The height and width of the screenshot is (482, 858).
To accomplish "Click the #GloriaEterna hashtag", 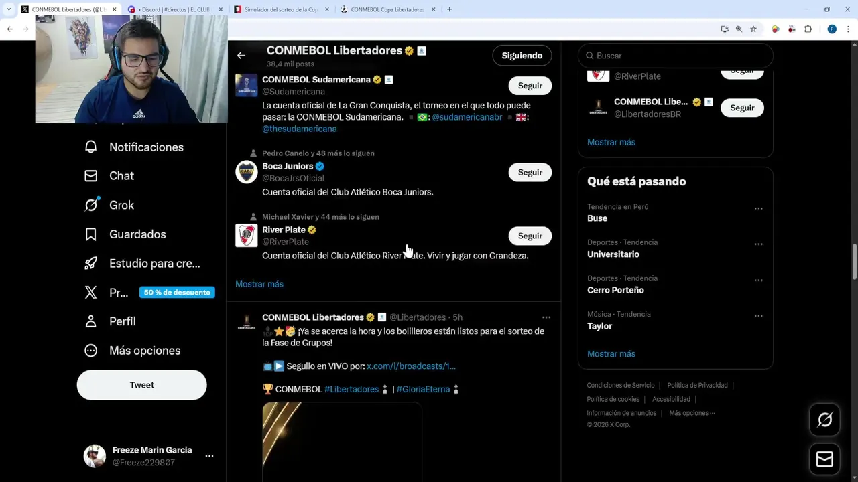I will pos(423,389).
